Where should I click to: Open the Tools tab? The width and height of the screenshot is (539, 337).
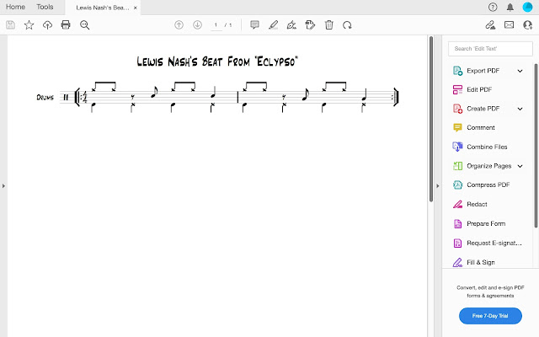45,7
